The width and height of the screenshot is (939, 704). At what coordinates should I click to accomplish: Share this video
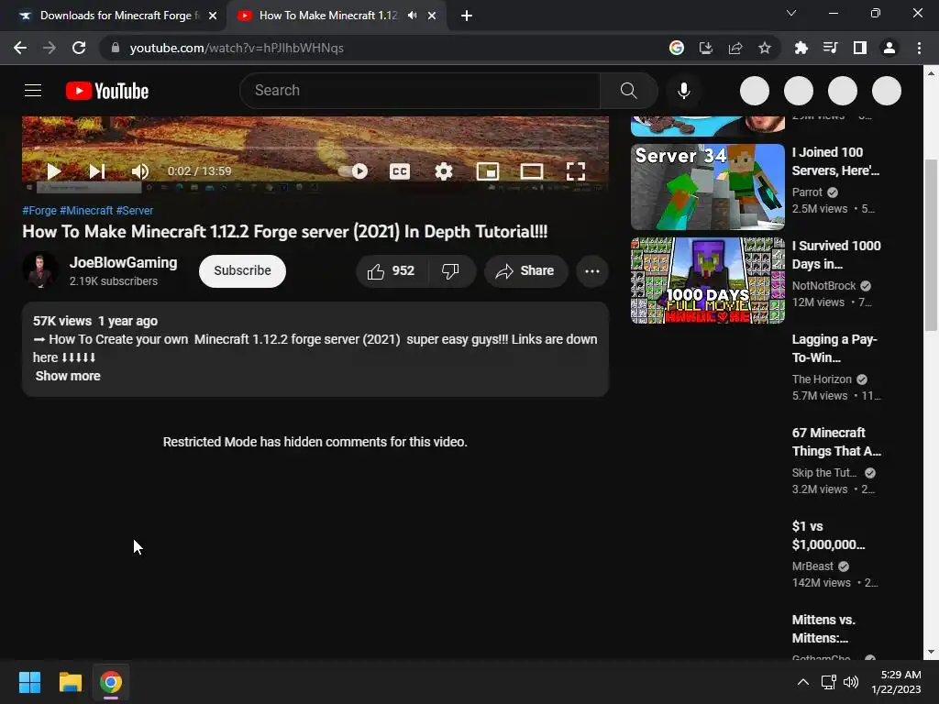point(525,271)
